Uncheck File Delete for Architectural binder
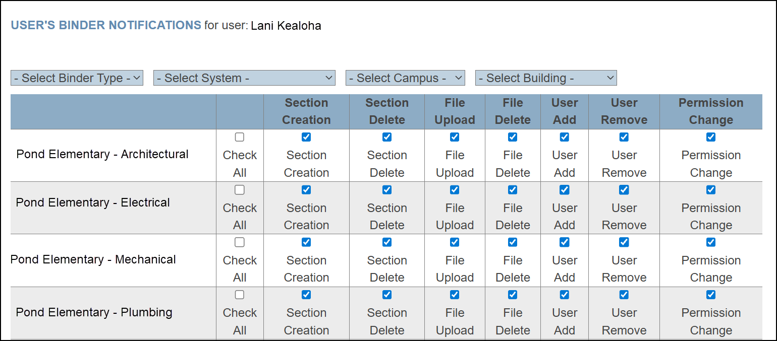The height and width of the screenshot is (341, 777). (513, 137)
